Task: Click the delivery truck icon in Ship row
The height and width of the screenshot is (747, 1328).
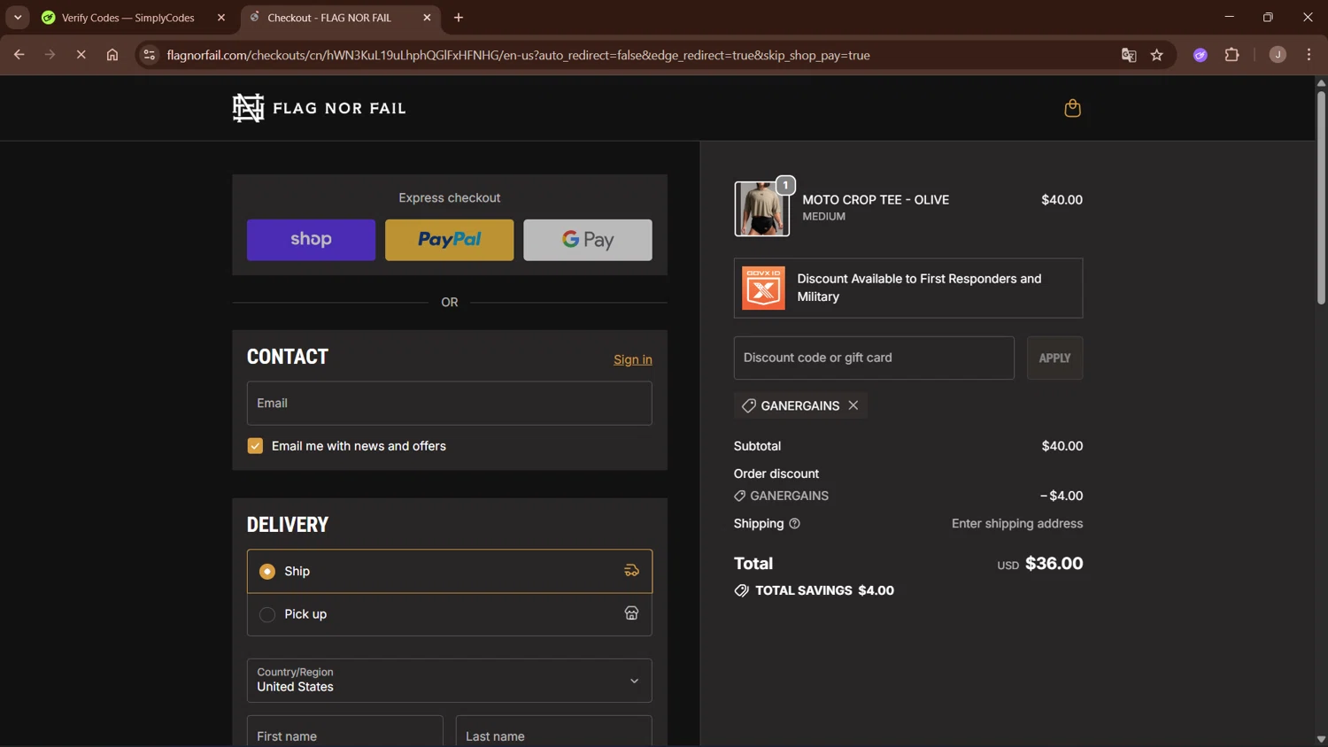Action: click(x=631, y=571)
